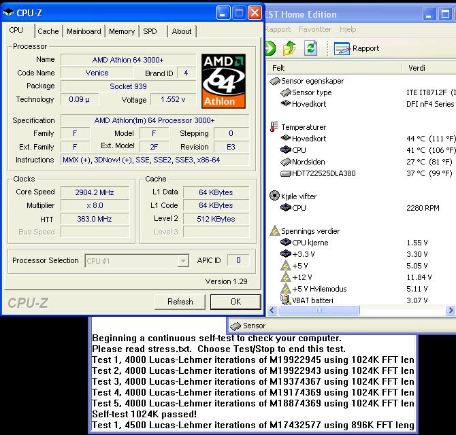Click the horizontal scrollbar right arrow
The height and width of the screenshot is (435, 456).
point(451,311)
